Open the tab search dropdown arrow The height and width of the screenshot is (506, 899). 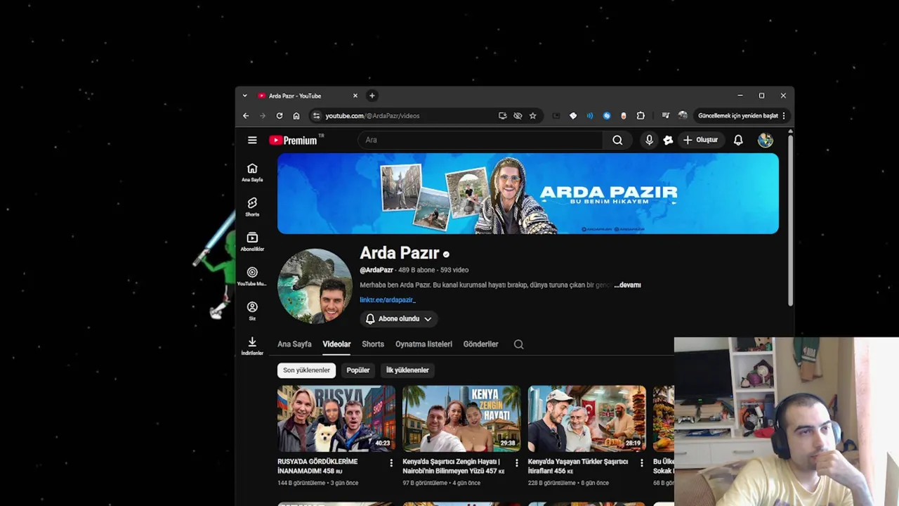pyautogui.click(x=244, y=96)
